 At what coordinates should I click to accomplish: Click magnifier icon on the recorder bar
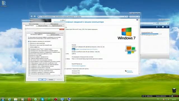click(x=145, y=96)
